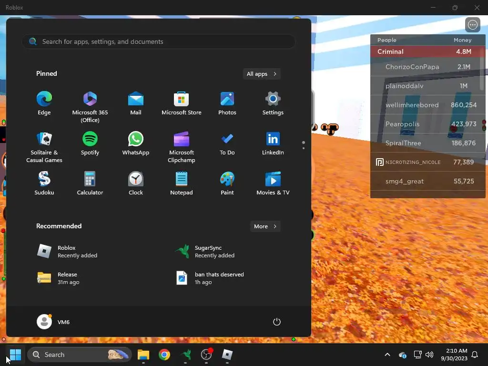Image resolution: width=488 pixels, height=366 pixels.
Task: Click the People column header
Action: pos(387,40)
